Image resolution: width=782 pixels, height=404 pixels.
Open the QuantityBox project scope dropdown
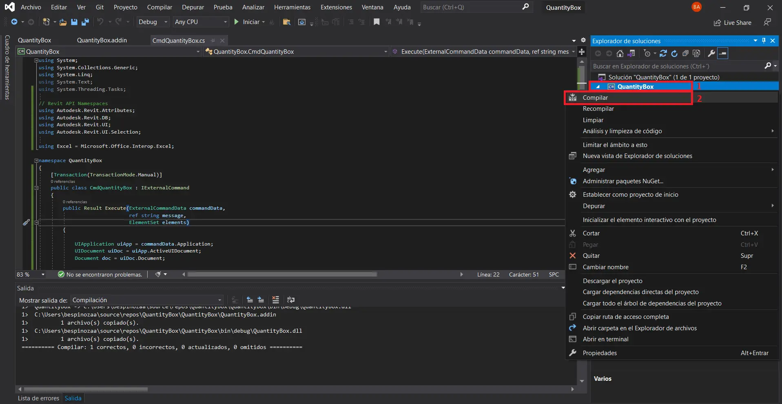(109, 52)
